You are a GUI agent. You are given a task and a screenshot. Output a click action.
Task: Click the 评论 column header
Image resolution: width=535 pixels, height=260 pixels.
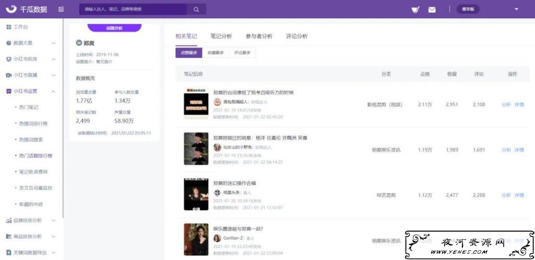[x=479, y=74]
